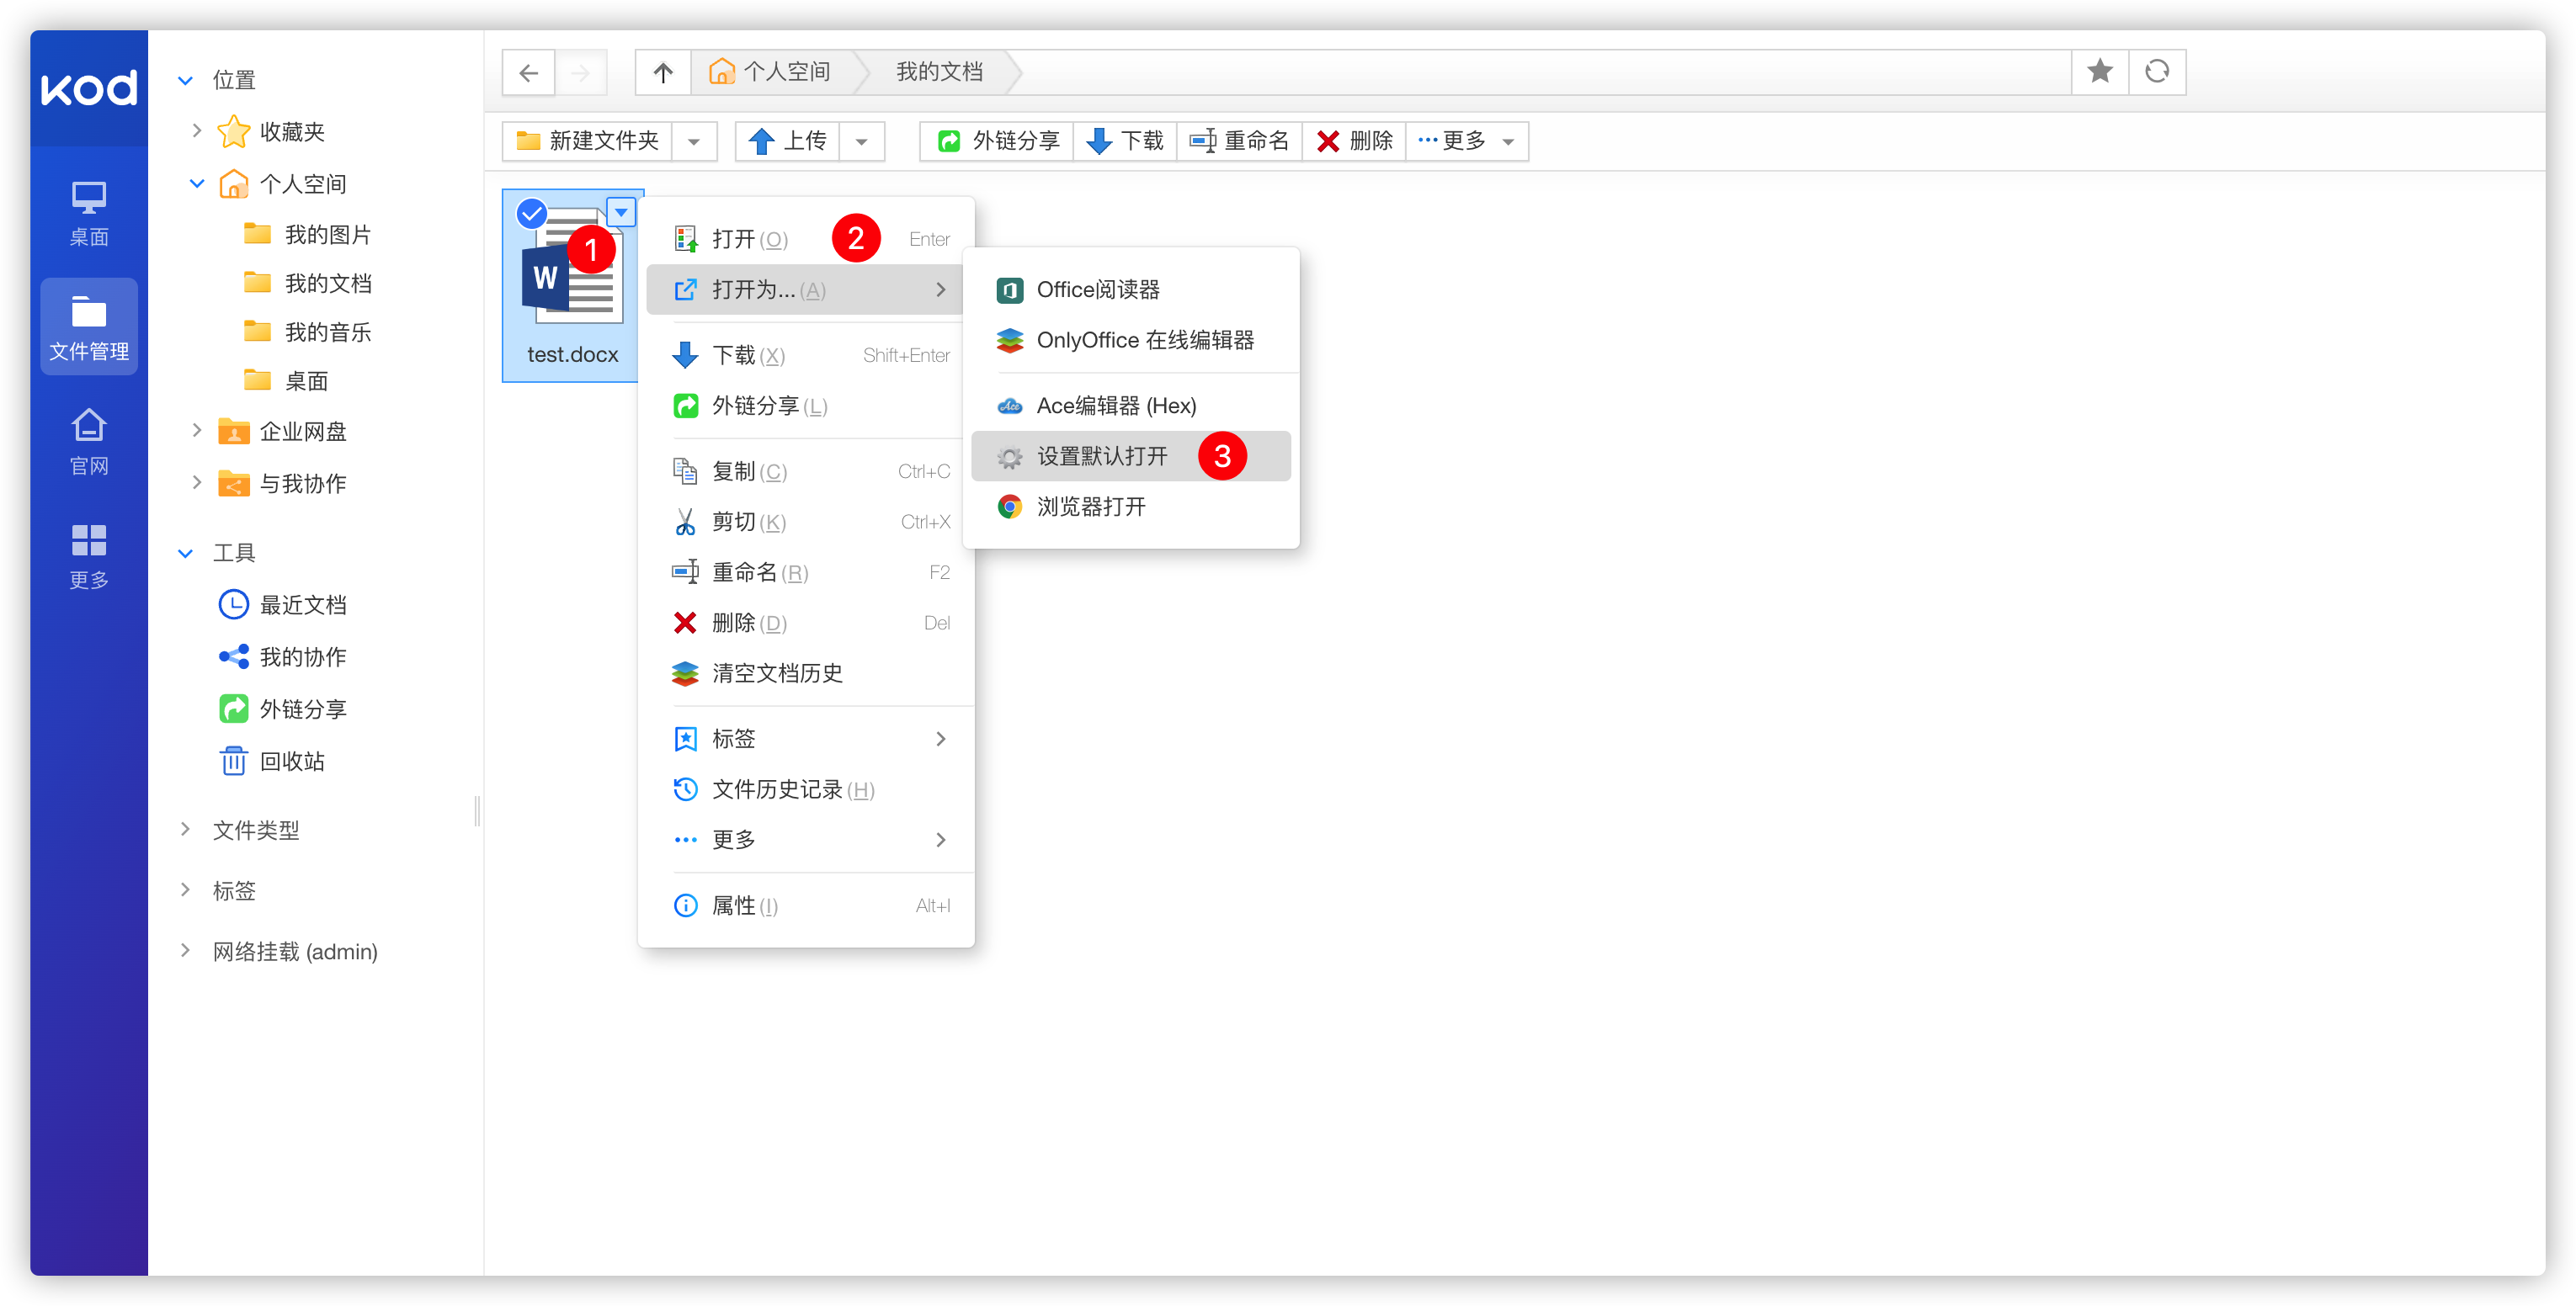The width and height of the screenshot is (2576, 1306).
Task: Expand the 收藏夹 tree node
Action: click(x=196, y=131)
